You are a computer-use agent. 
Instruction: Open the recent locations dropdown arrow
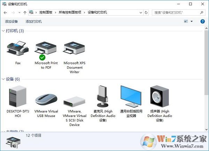point(20,13)
